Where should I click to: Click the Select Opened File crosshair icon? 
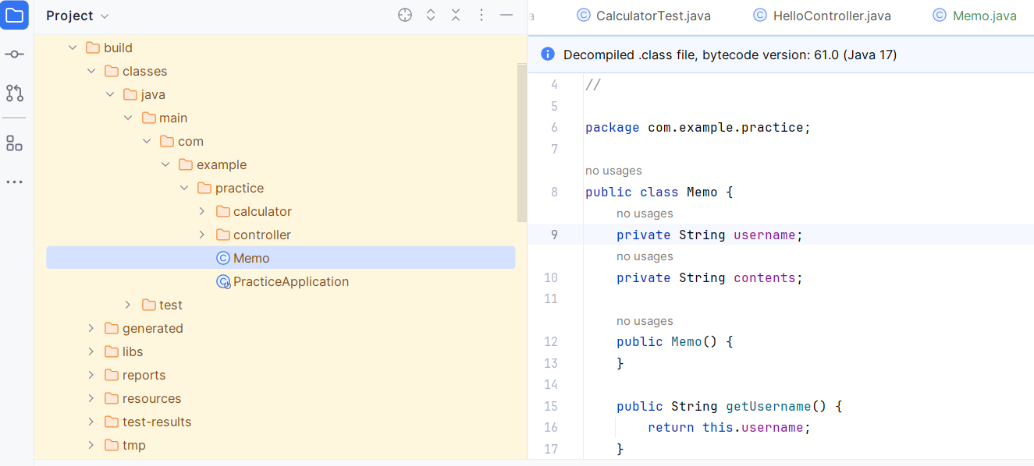[405, 16]
